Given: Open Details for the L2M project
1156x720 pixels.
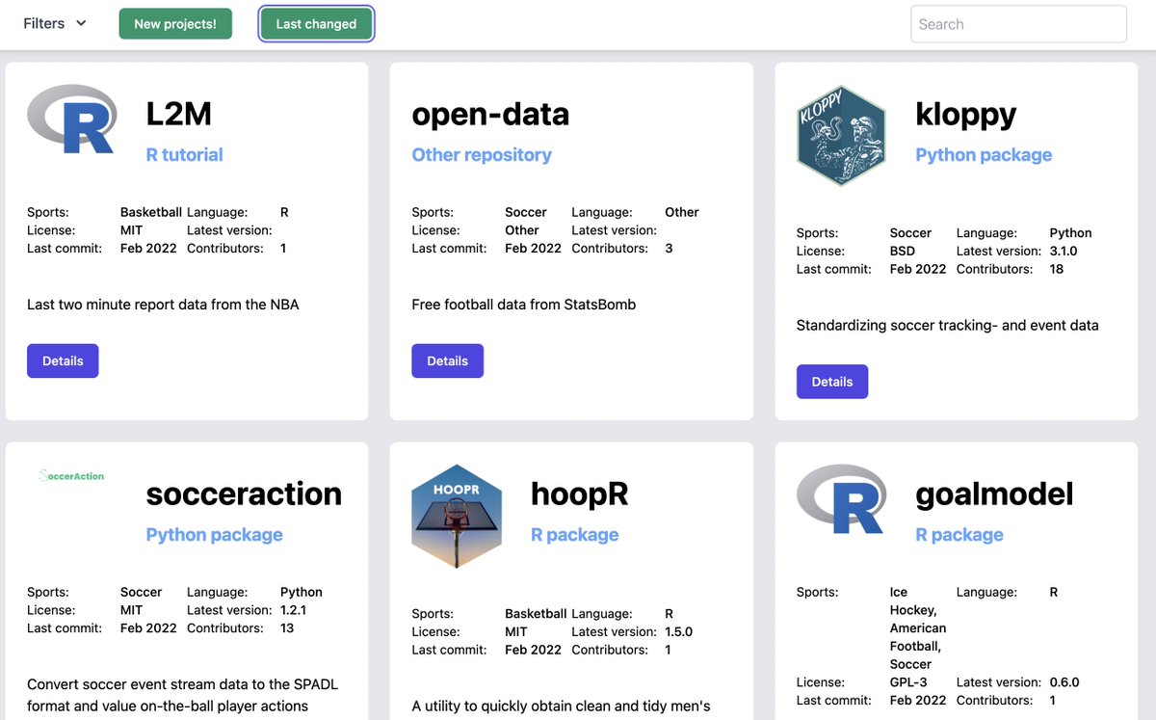Looking at the screenshot, I should pos(63,360).
